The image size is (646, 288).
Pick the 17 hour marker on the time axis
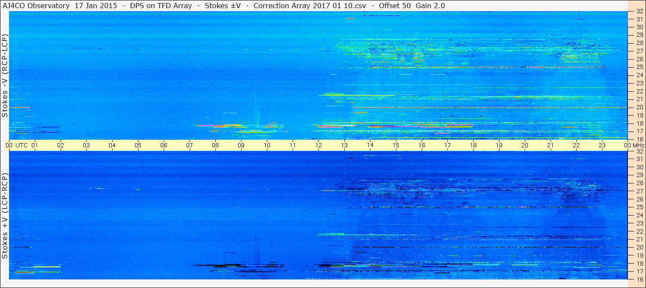[x=447, y=146]
